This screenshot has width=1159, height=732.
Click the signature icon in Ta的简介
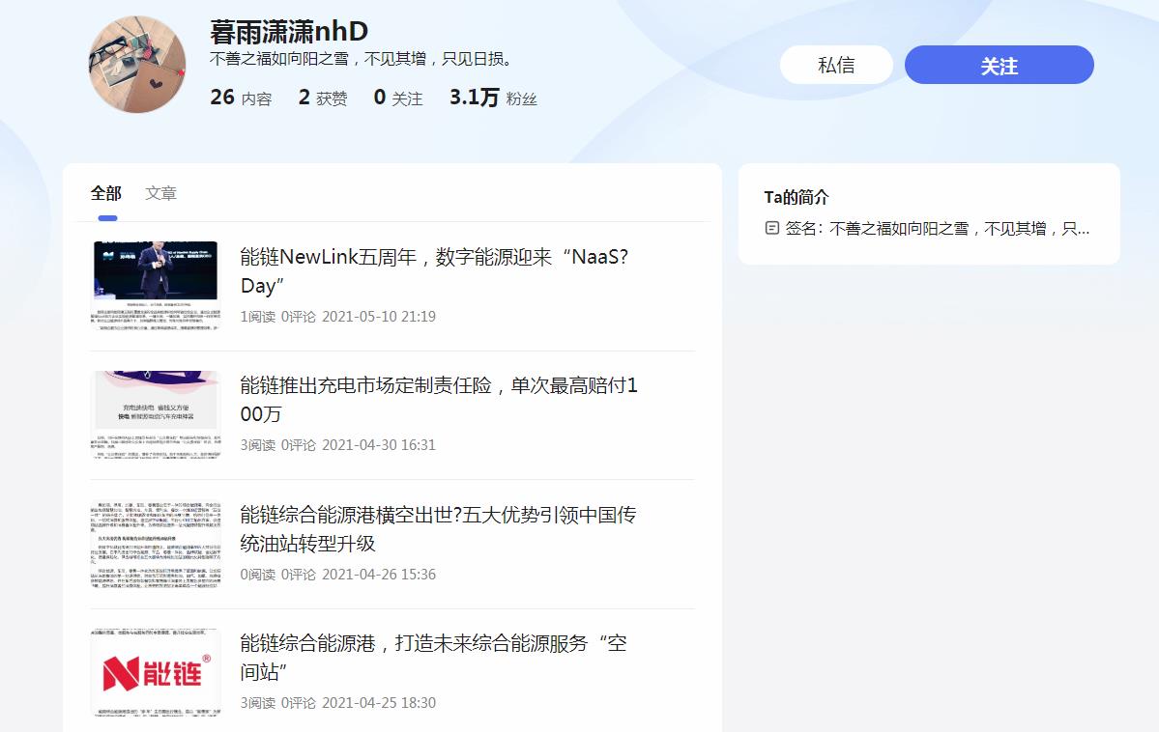tap(771, 228)
